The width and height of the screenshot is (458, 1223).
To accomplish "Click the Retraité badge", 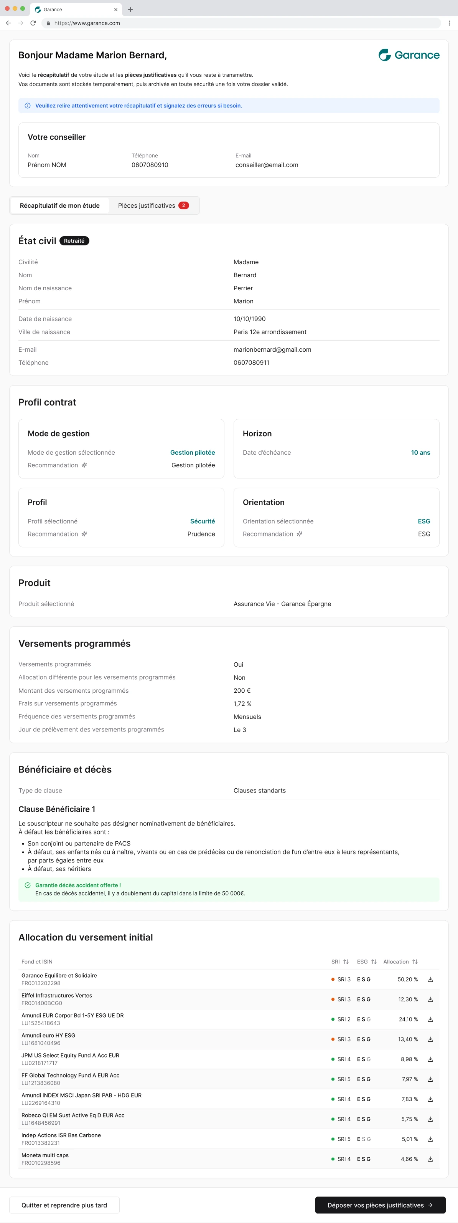I will point(74,241).
